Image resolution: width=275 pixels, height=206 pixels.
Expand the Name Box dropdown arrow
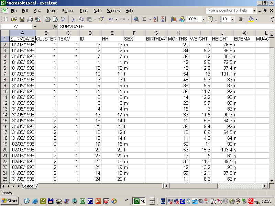click(x=35, y=26)
